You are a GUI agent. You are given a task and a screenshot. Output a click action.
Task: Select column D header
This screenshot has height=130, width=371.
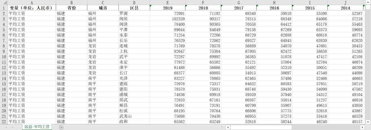tap(134, 3)
